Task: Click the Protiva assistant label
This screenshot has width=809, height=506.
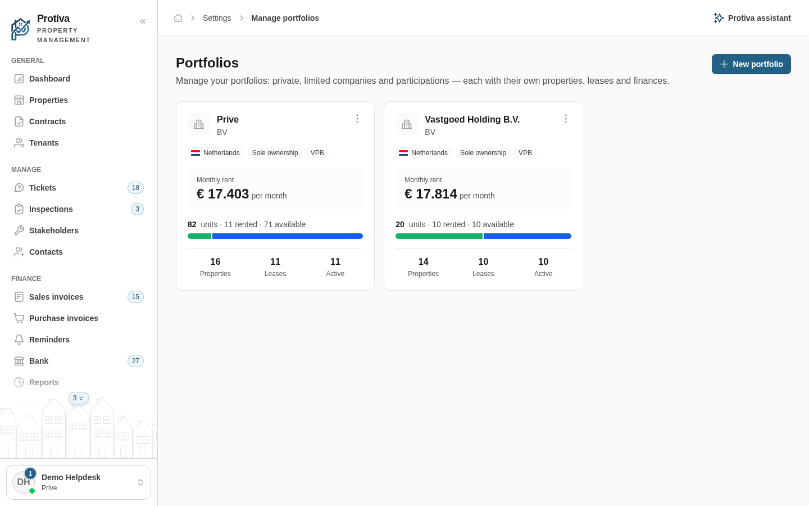Action: [x=759, y=18]
